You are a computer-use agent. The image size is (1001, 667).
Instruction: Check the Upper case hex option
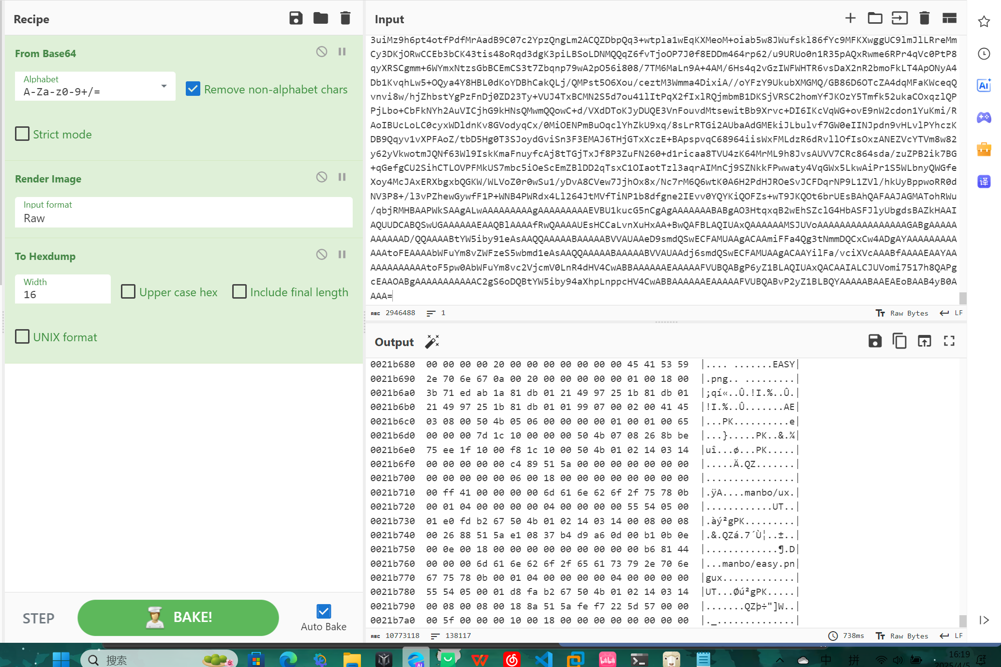(x=128, y=292)
